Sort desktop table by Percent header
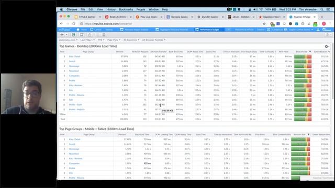 tap(120, 52)
